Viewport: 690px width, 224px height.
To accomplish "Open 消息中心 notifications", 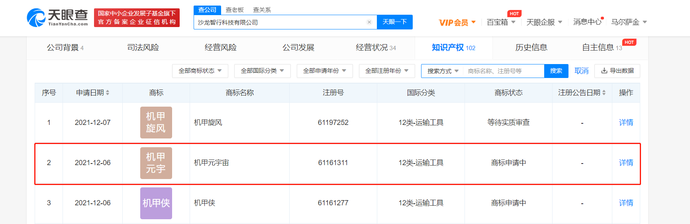I will click(587, 22).
